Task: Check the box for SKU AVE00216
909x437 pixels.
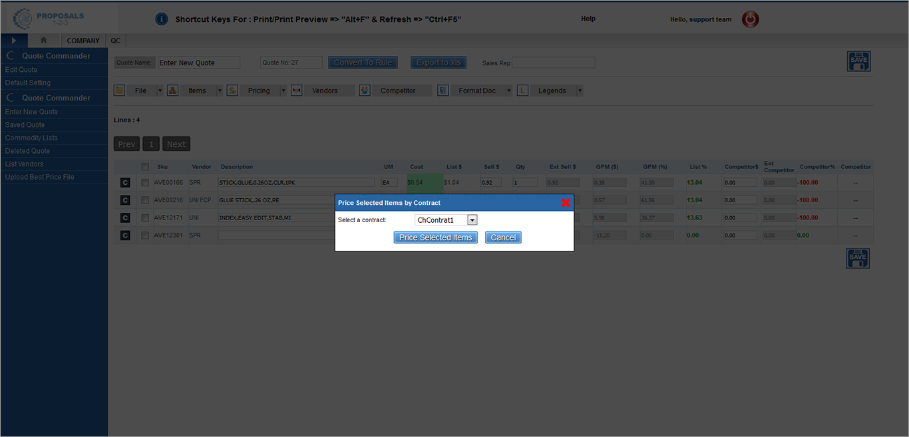Action: coord(145,200)
